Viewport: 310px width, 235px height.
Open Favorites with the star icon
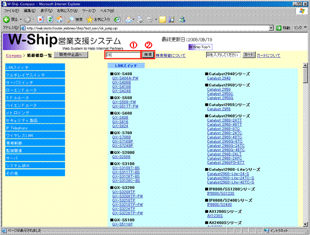(89, 19)
